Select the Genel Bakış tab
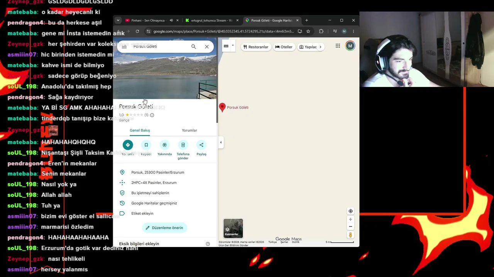 (x=140, y=130)
